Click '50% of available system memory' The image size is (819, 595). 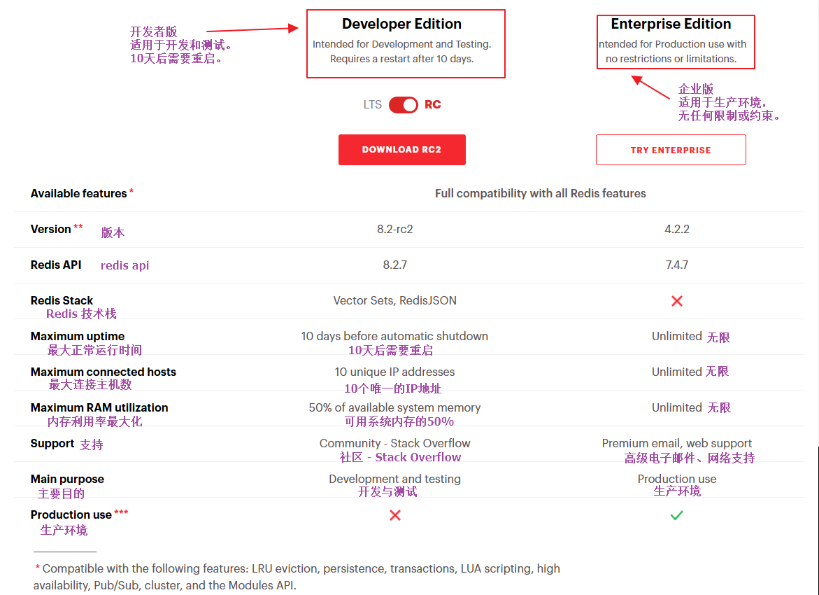[395, 407]
